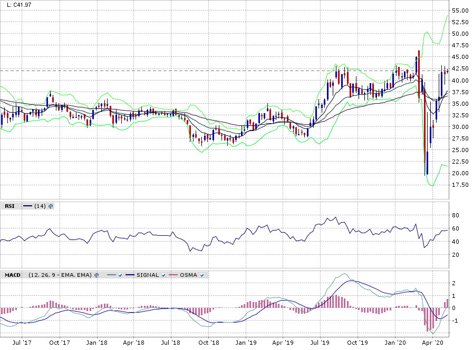Select the MACD panel title label
The image size is (473, 350).
coord(12,275)
